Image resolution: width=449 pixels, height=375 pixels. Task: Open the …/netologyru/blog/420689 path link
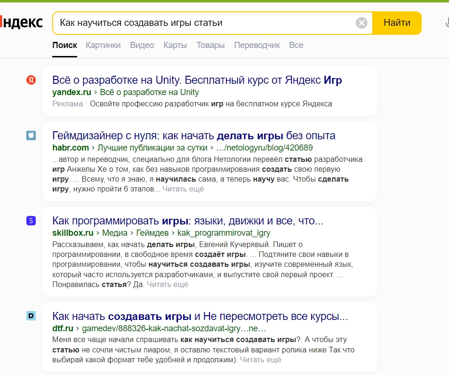tap(265, 148)
